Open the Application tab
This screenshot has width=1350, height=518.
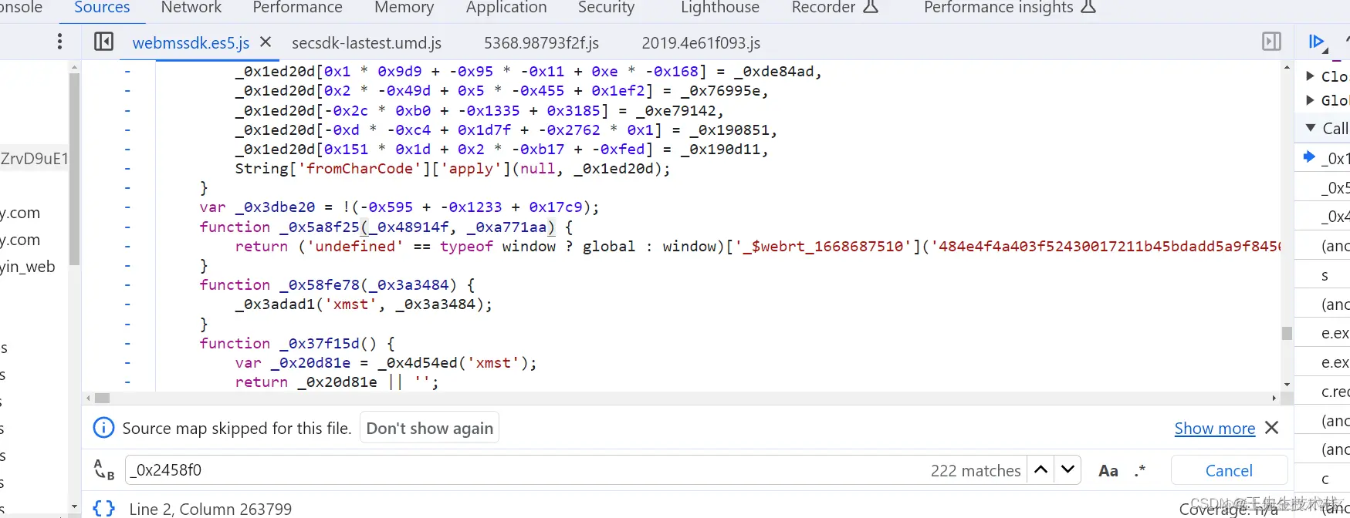(x=506, y=8)
